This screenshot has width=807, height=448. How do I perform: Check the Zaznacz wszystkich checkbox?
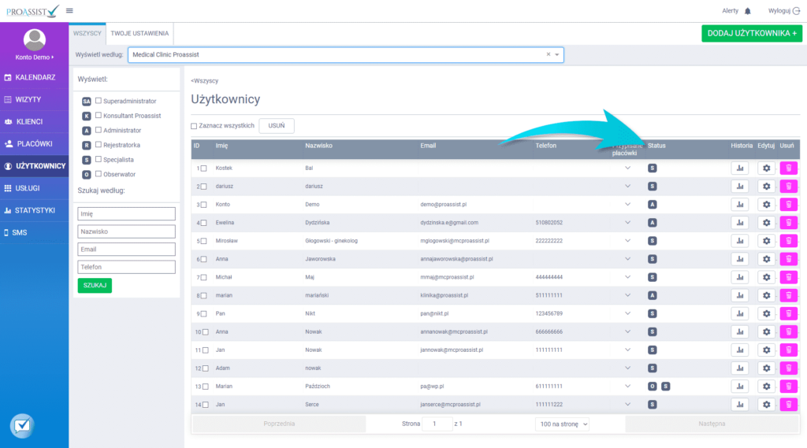coord(195,126)
